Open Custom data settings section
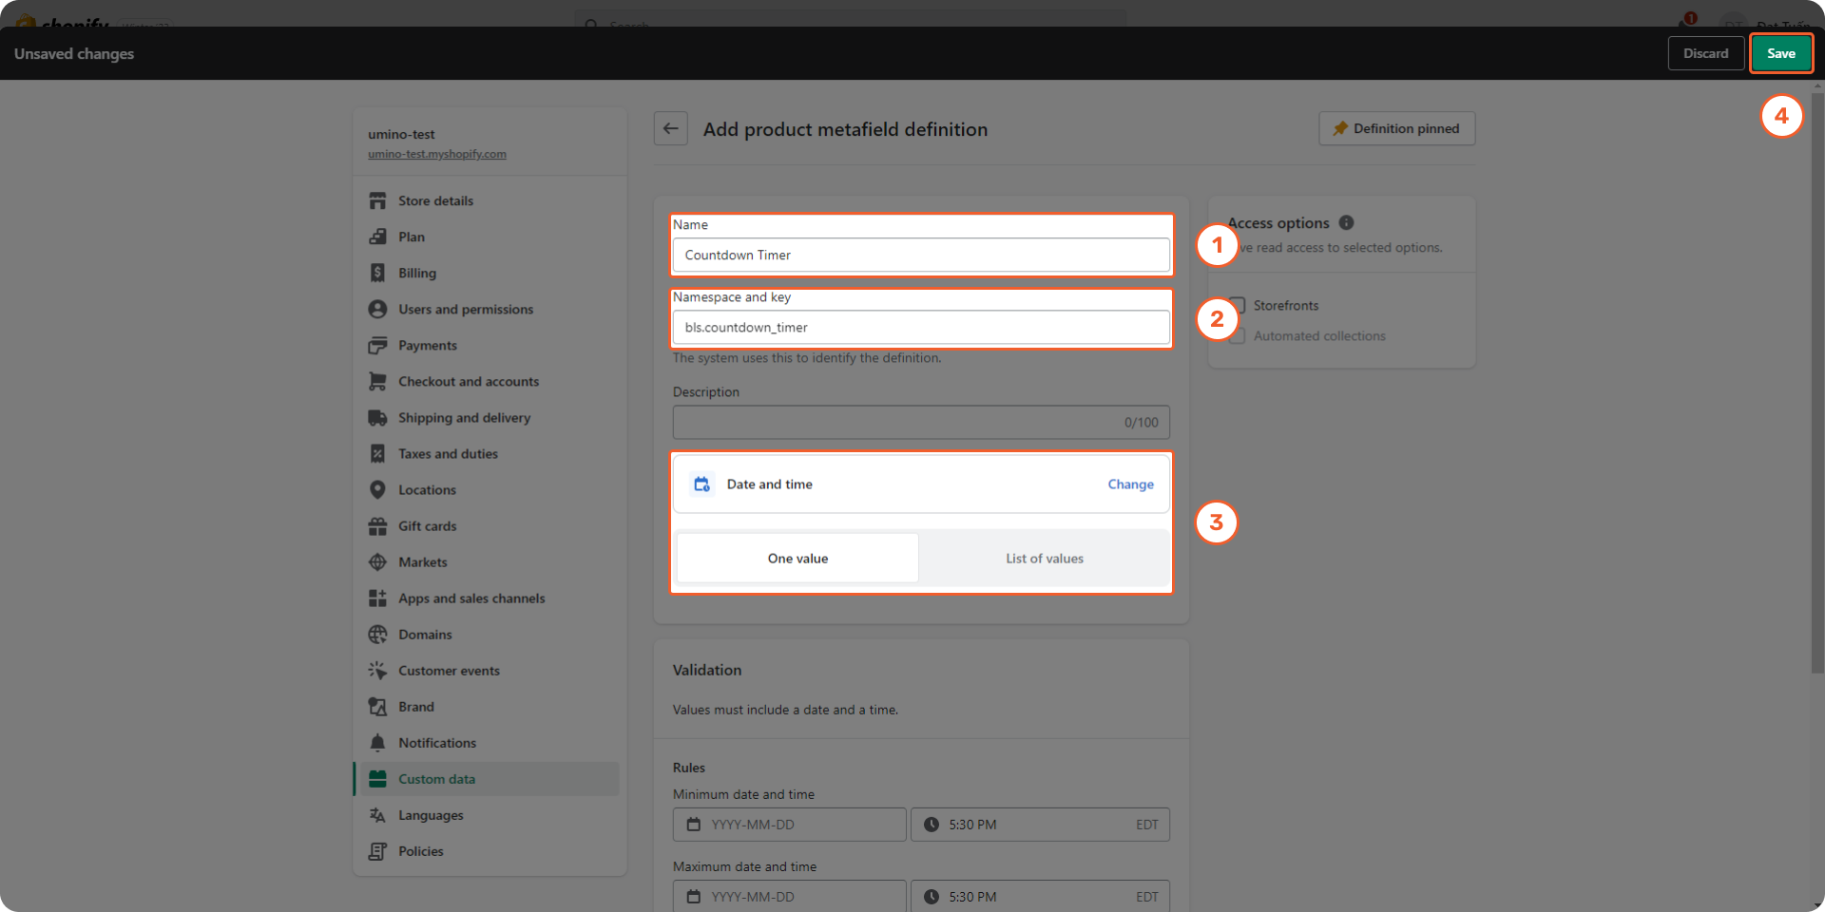The width and height of the screenshot is (1825, 912). click(436, 779)
